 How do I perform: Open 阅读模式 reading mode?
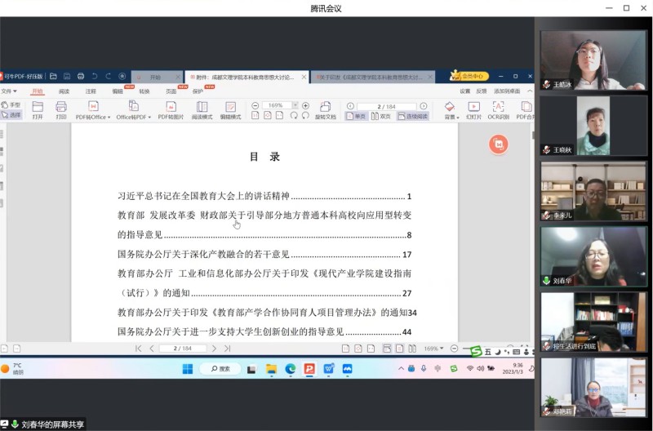(x=202, y=107)
